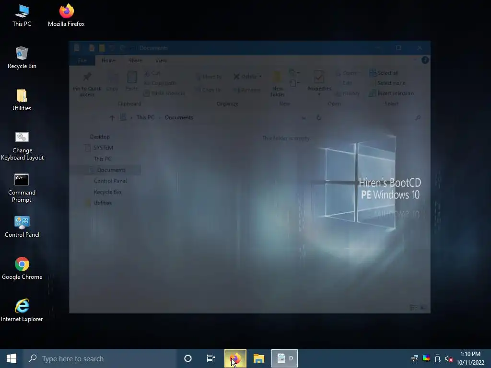Click the Cut command in the ribbon
491x368 pixels.
tap(152, 73)
